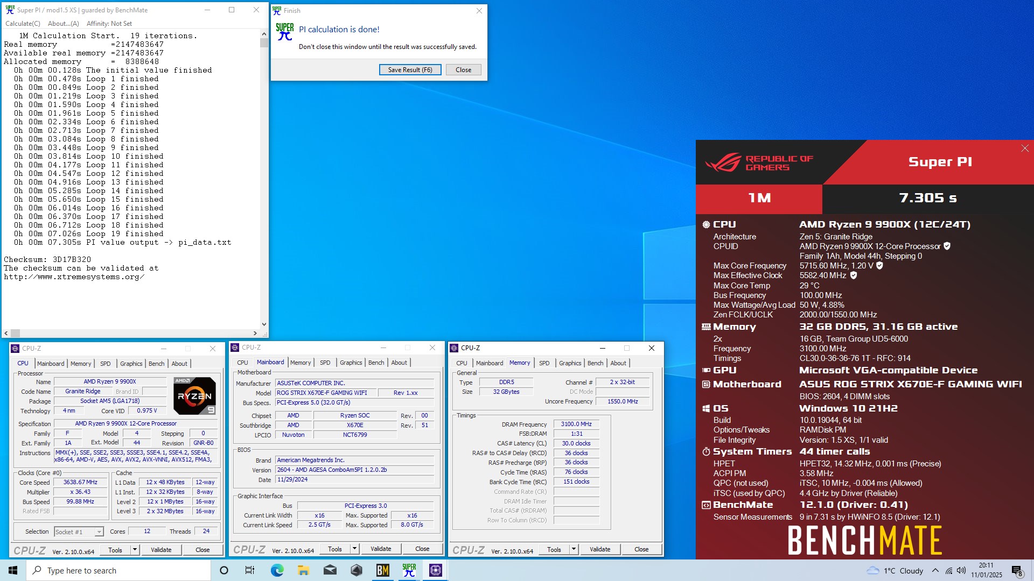Click the 7.305 s result value

point(928,198)
